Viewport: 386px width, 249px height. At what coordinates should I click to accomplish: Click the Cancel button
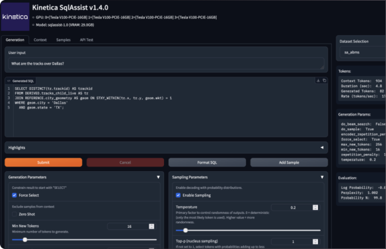click(x=126, y=162)
